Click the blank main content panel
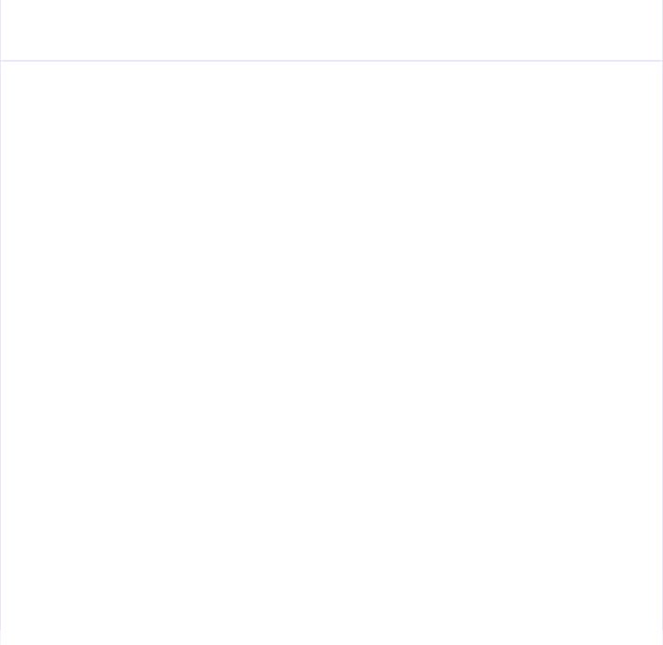The height and width of the screenshot is (645, 663). [331, 354]
